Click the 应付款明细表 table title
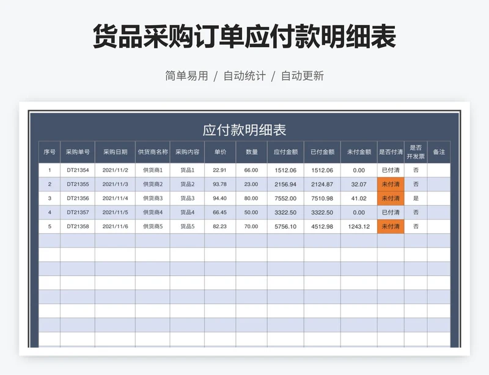The width and height of the screenshot is (489, 375). click(244, 130)
